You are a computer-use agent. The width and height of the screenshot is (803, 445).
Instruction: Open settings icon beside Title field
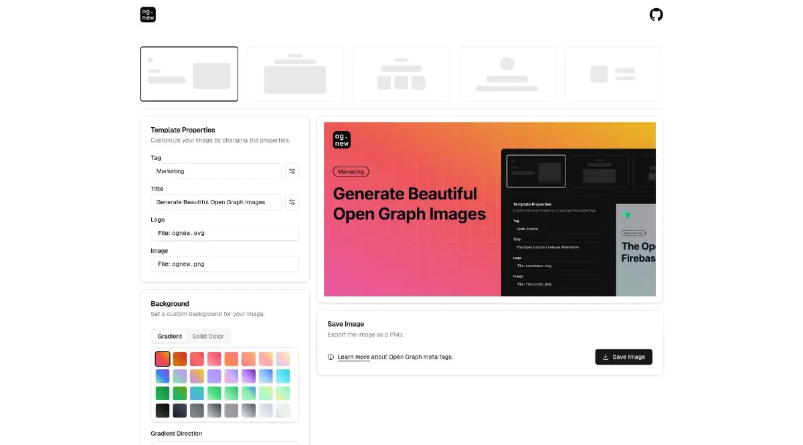pos(292,202)
